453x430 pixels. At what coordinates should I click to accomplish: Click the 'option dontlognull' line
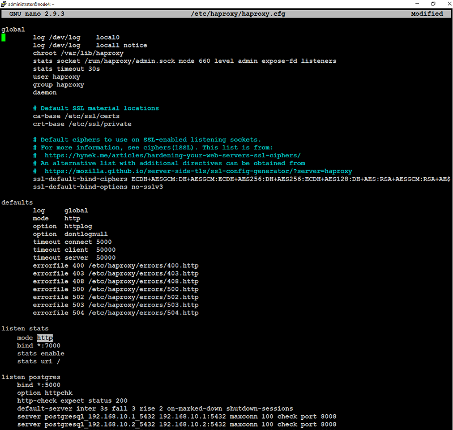[x=70, y=234]
